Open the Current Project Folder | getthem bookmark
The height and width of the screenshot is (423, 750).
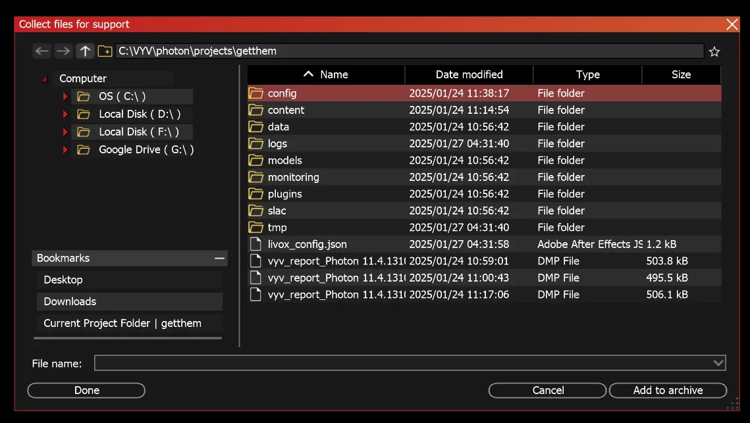130,323
